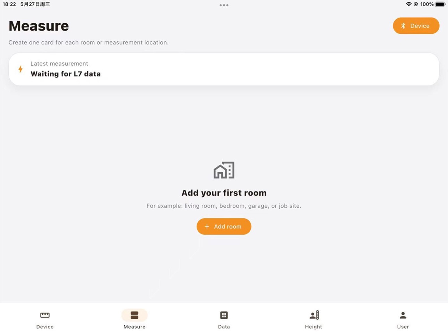Click 'Create one card for each room' subtitle
The height and width of the screenshot is (336, 448).
pos(89,42)
